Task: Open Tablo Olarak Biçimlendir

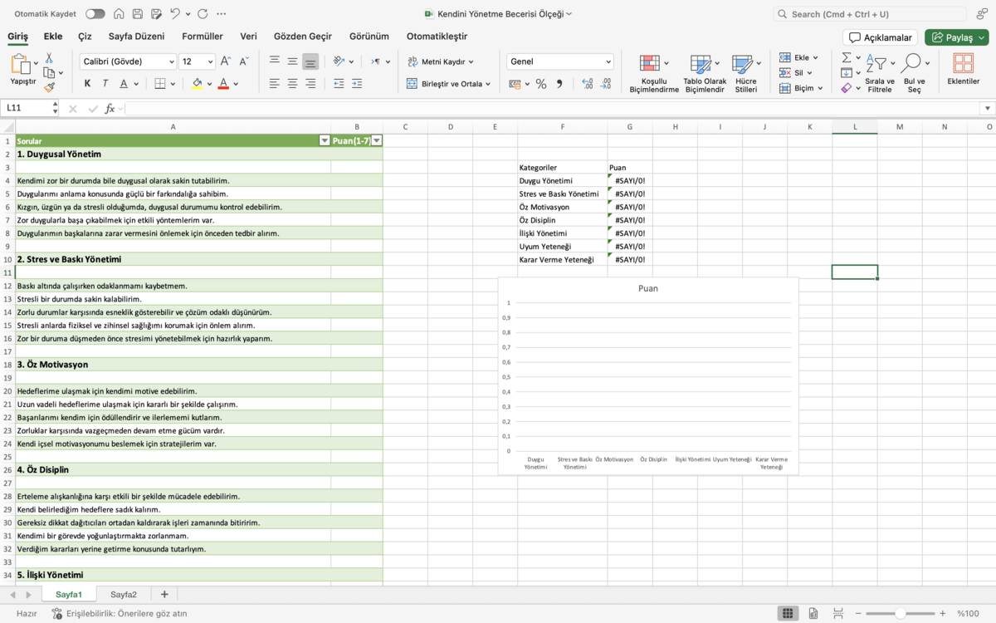Action: (704, 74)
